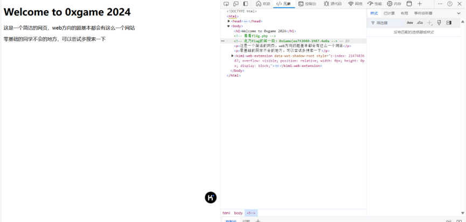Select the 已计算 (Computed) styles tab
This screenshot has width=466, height=222.
pos(389,13)
